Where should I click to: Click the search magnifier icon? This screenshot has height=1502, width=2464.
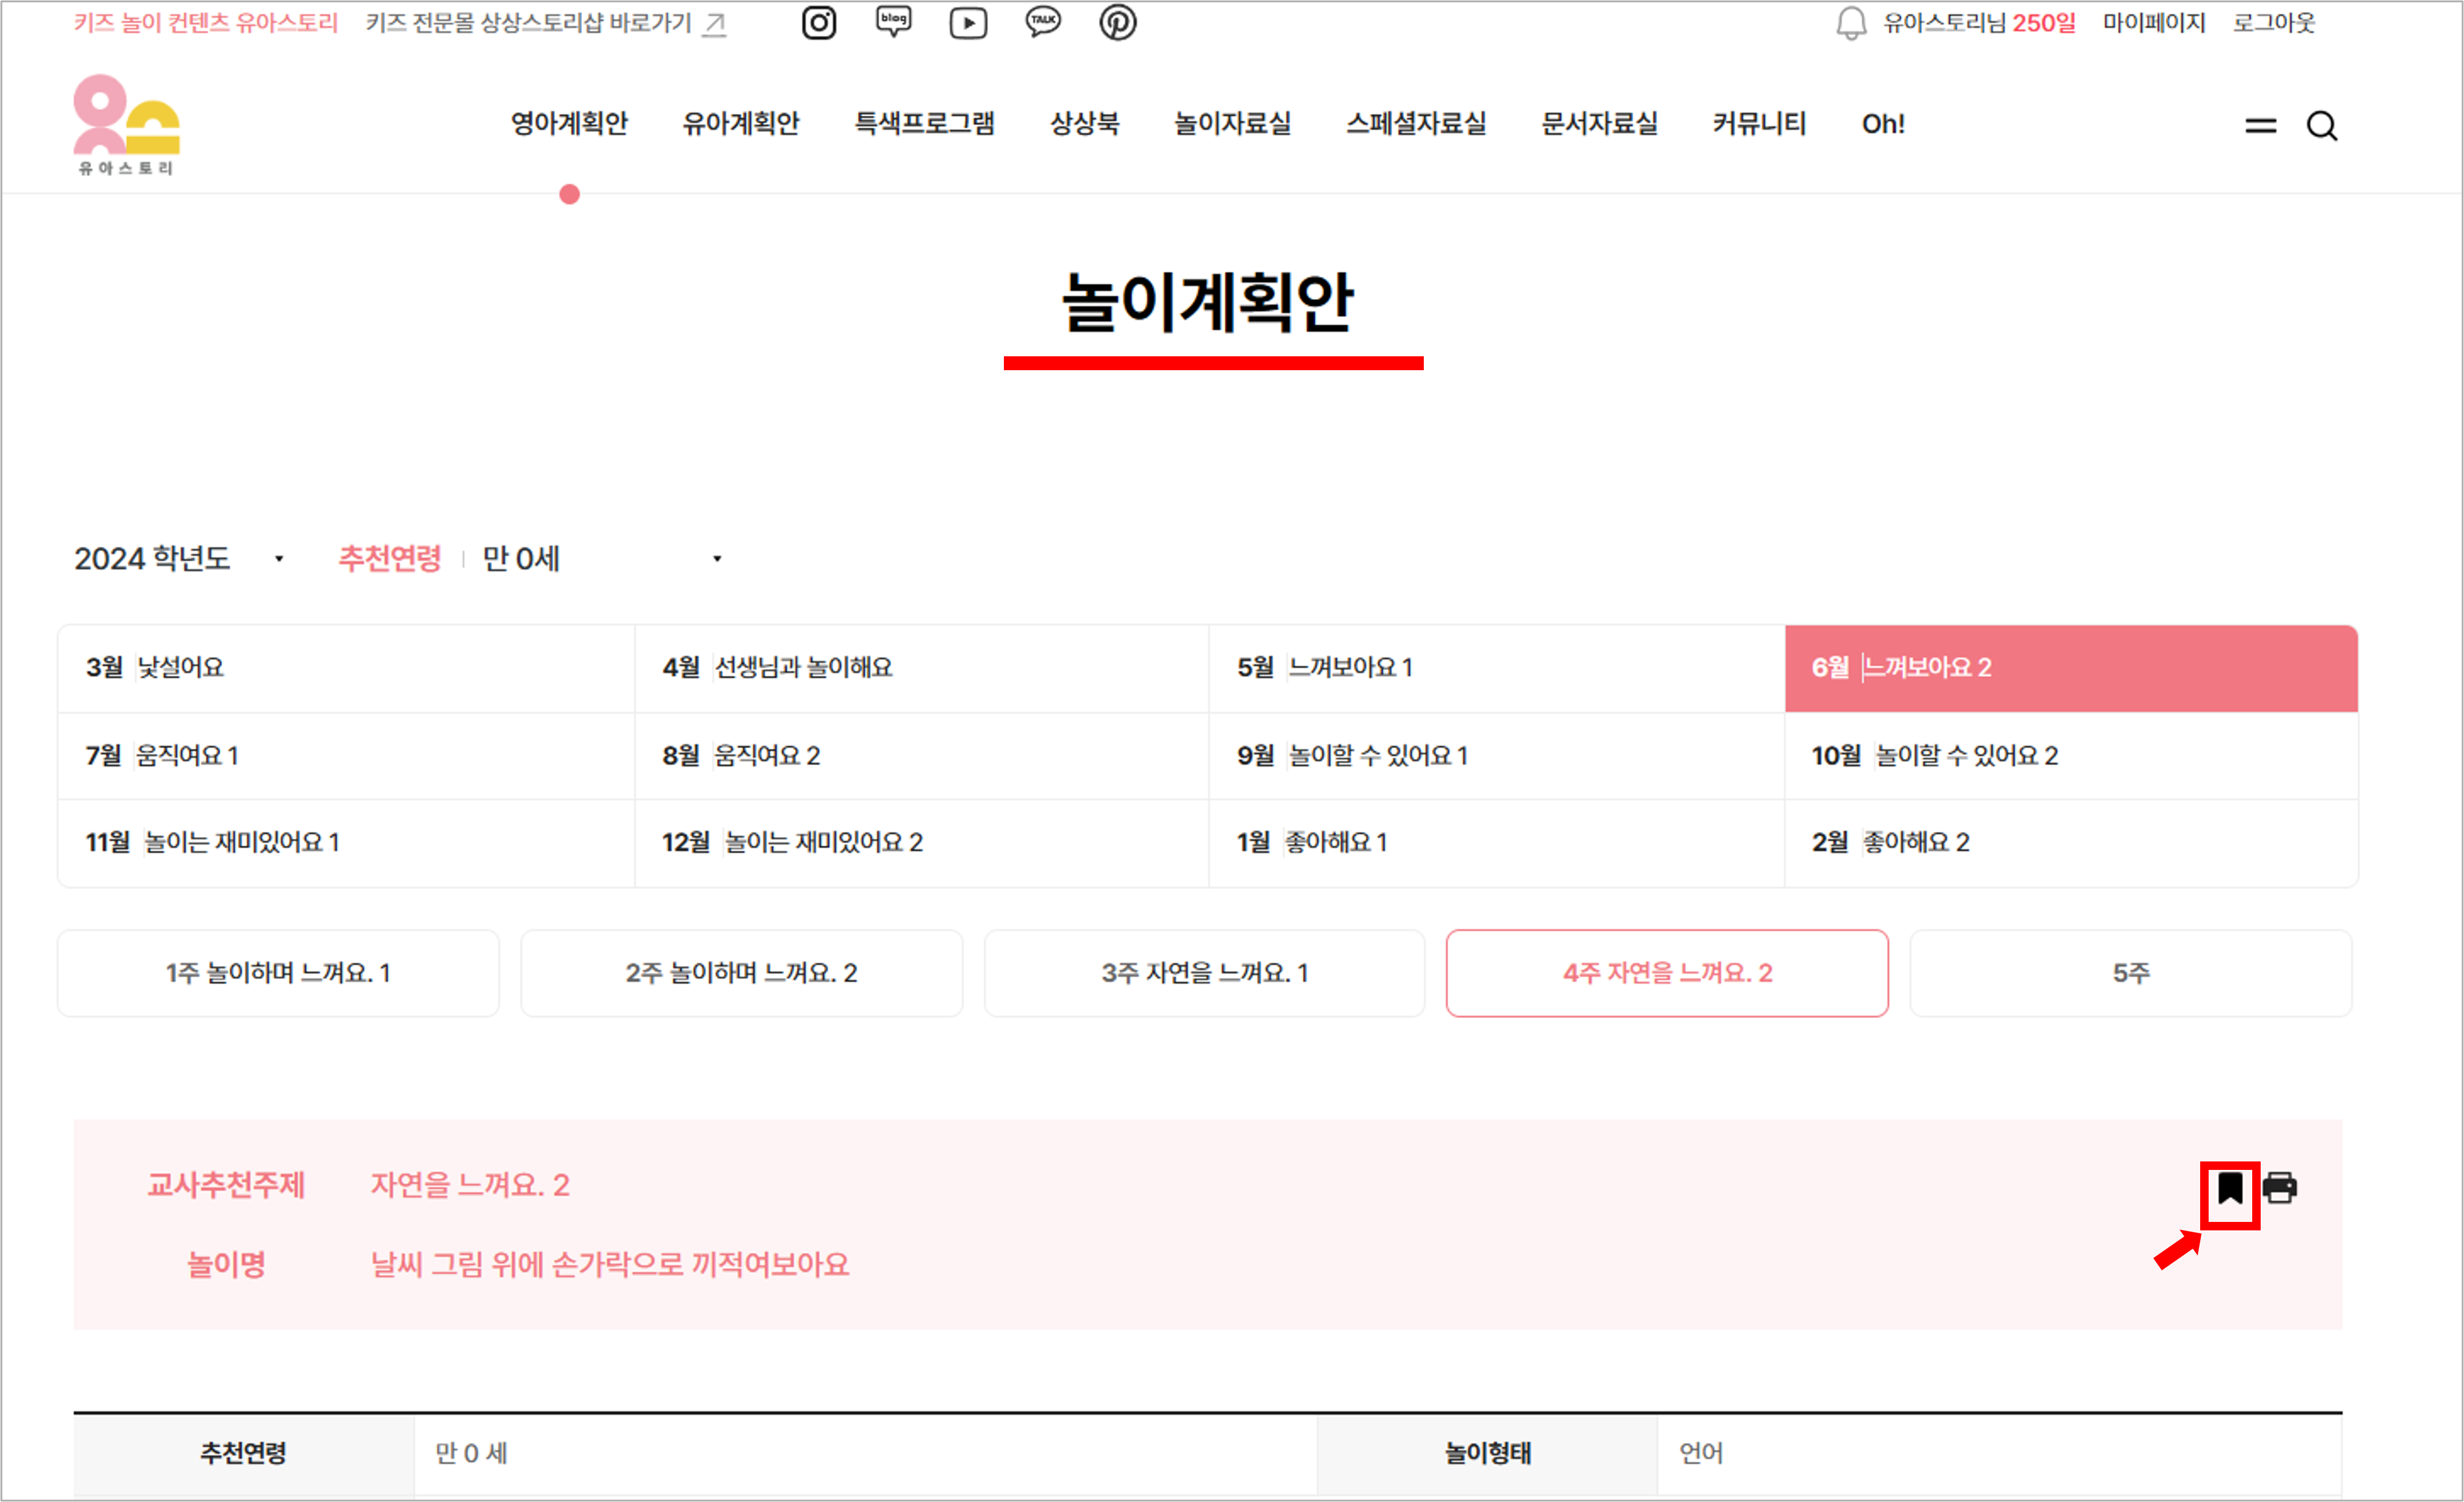coord(2322,126)
